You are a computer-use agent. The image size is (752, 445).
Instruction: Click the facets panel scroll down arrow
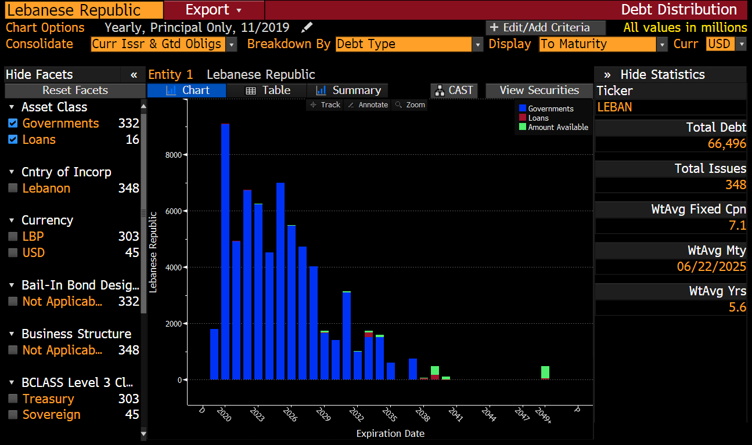tap(143, 433)
